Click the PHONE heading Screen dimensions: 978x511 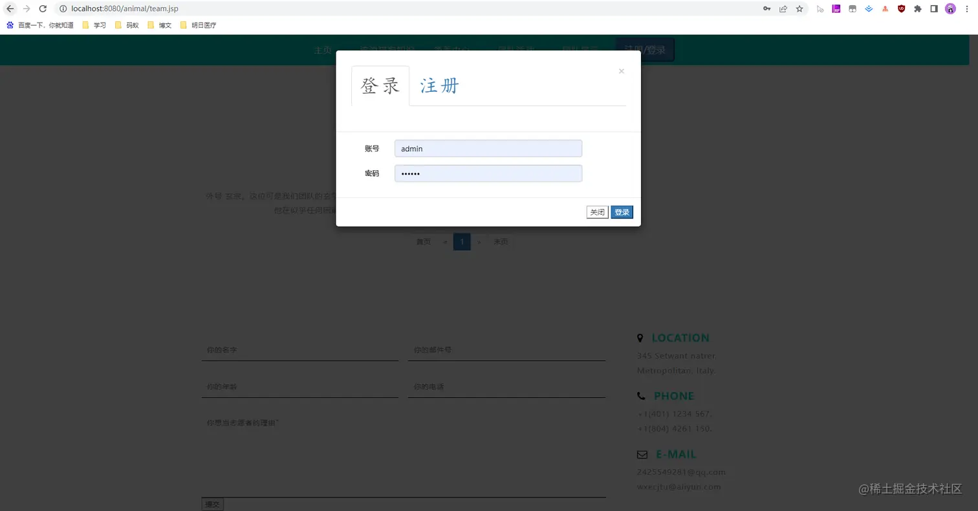click(x=674, y=396)
